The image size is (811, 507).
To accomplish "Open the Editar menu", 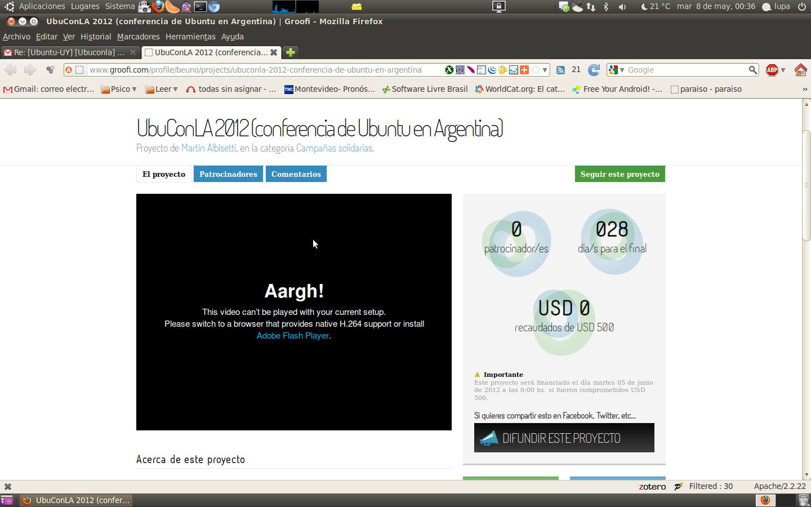I will pyautogui.click(x=47, y=37).
